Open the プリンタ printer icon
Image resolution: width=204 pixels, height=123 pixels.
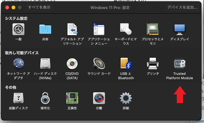153,64
